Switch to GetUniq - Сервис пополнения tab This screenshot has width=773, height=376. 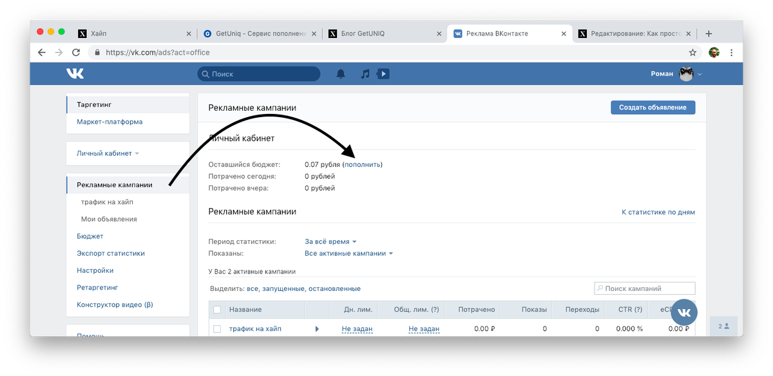tap(260, 33)
